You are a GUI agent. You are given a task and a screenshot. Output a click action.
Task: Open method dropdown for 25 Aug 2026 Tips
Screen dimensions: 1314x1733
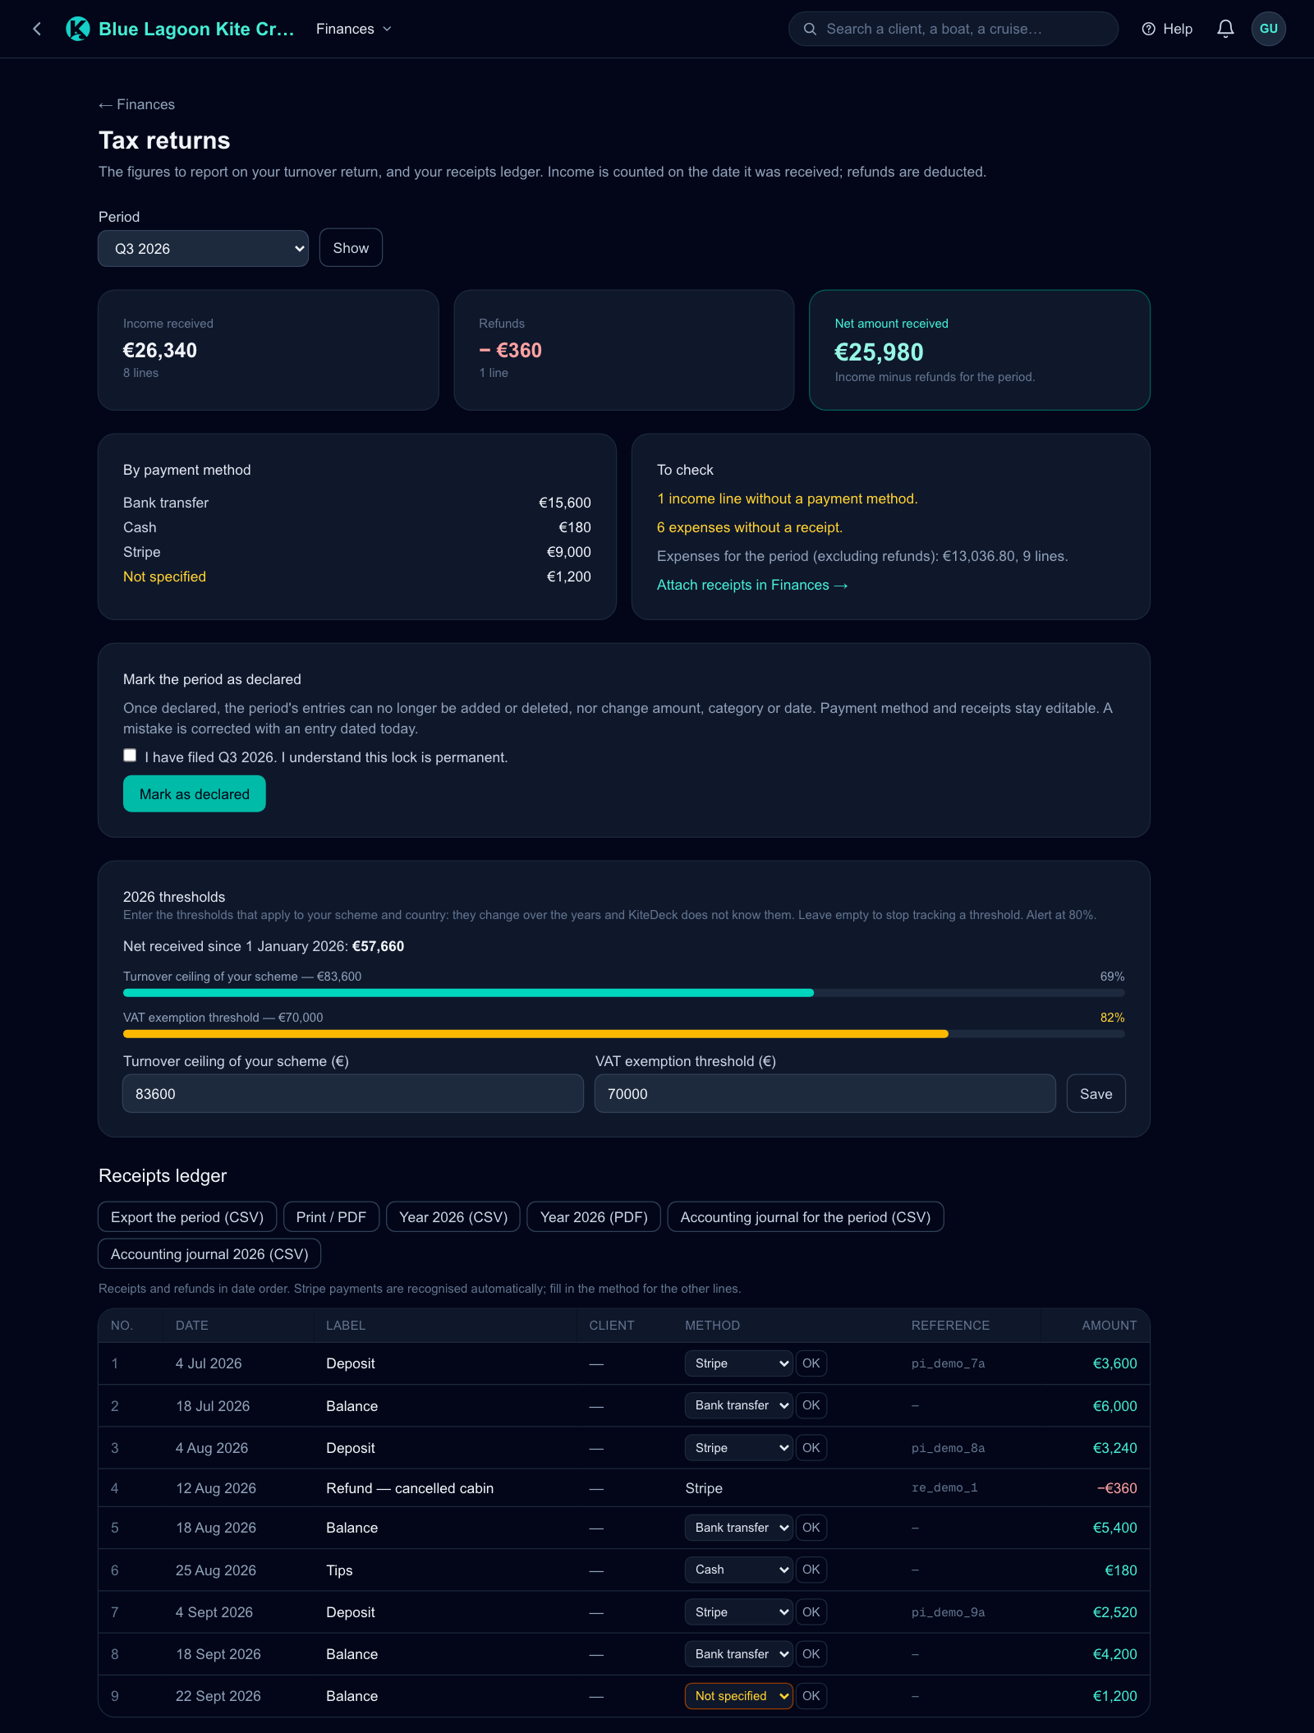click(738, 1570)
